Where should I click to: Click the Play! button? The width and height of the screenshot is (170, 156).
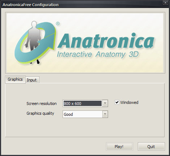[119, 147]
